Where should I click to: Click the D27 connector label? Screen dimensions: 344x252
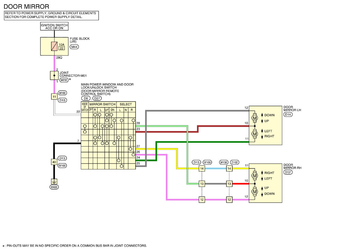tap(97, 98)
